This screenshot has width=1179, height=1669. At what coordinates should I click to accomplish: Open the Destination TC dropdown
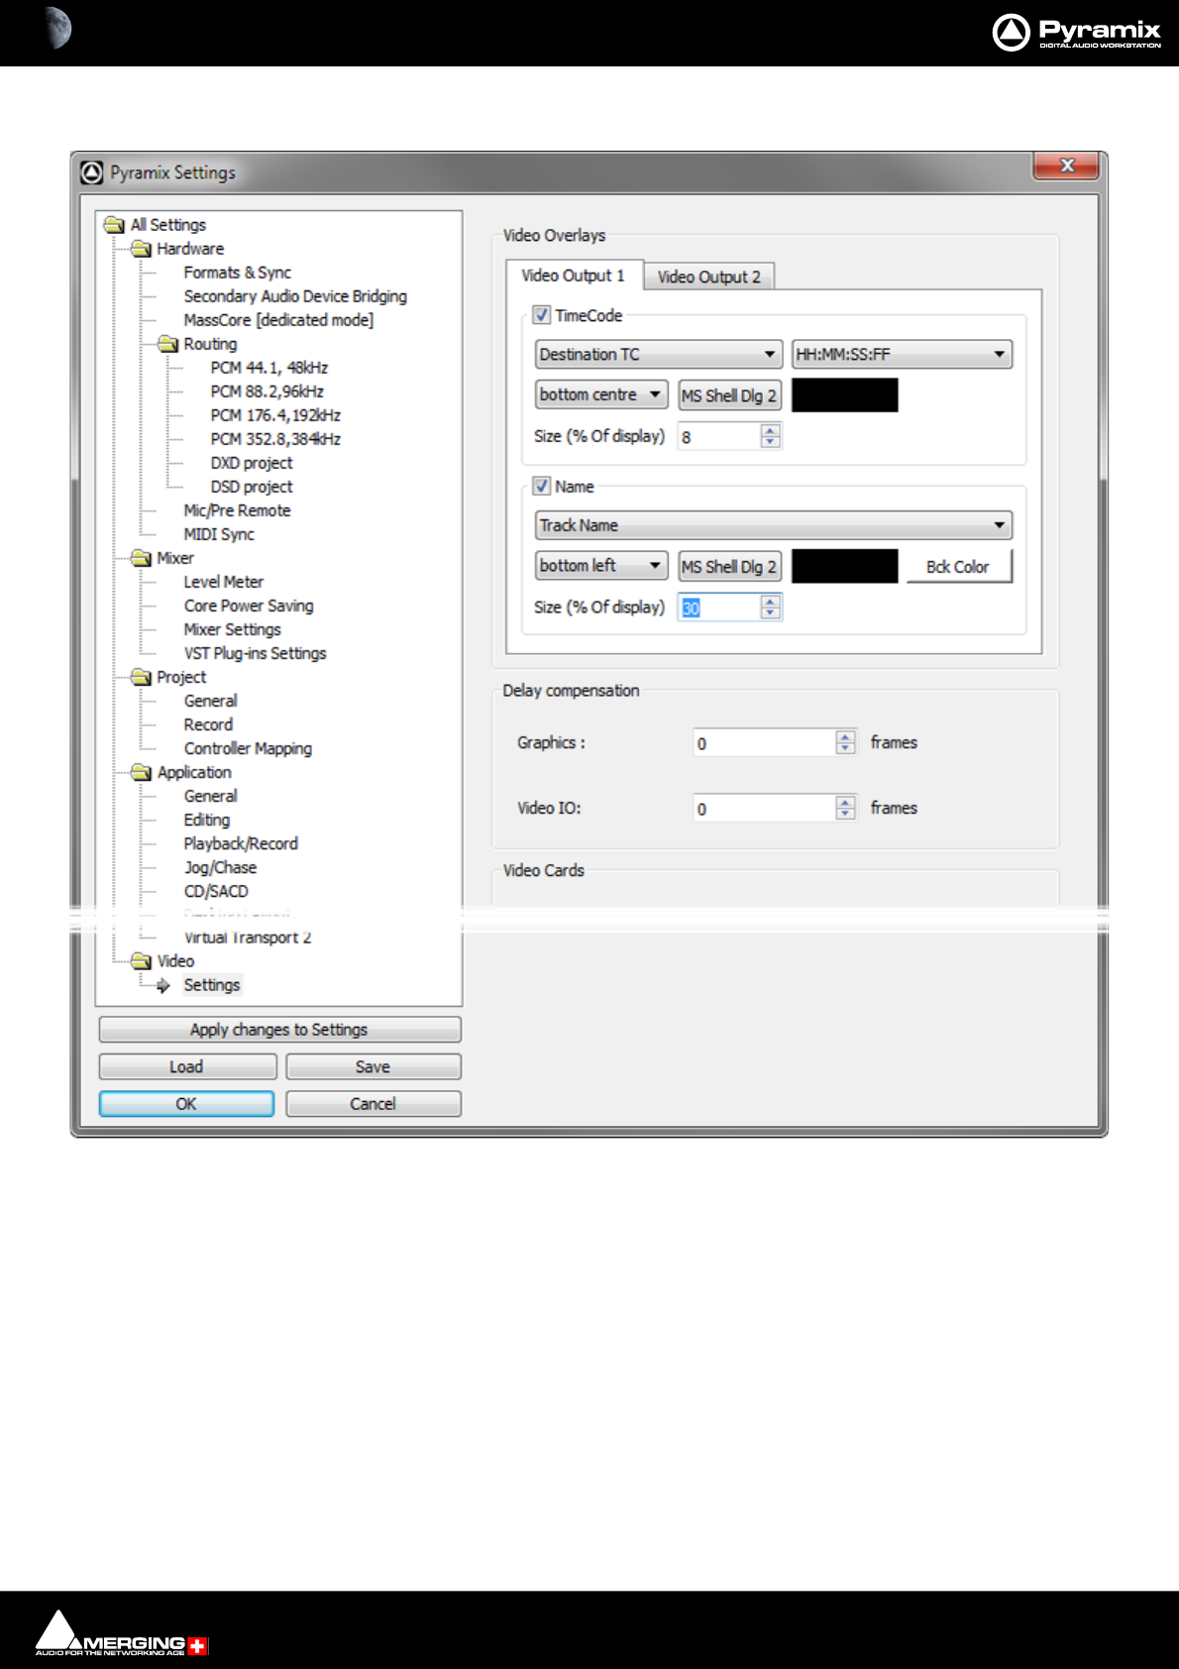pos(658,354)
